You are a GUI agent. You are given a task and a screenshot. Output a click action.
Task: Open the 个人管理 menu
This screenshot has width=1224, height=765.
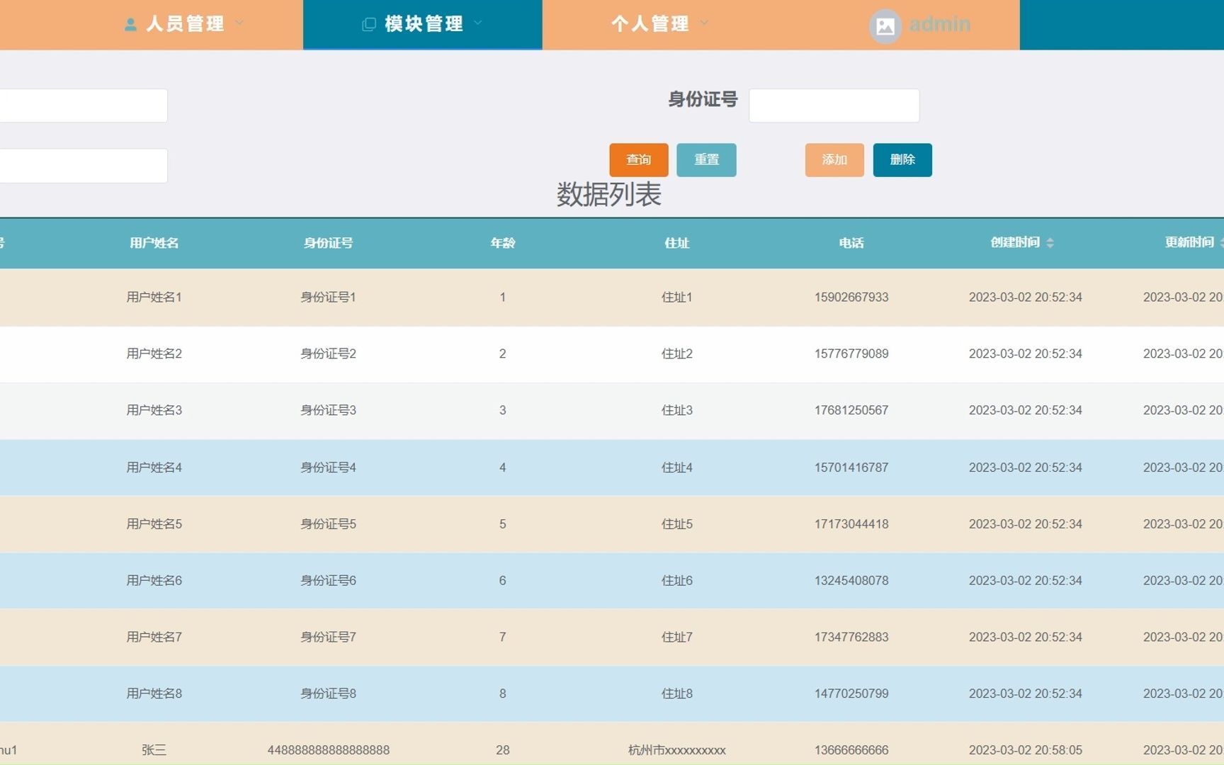(x=650, y=25)
